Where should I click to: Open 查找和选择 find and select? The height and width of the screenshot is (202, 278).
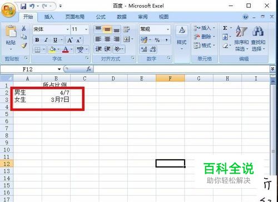point(258,38)
